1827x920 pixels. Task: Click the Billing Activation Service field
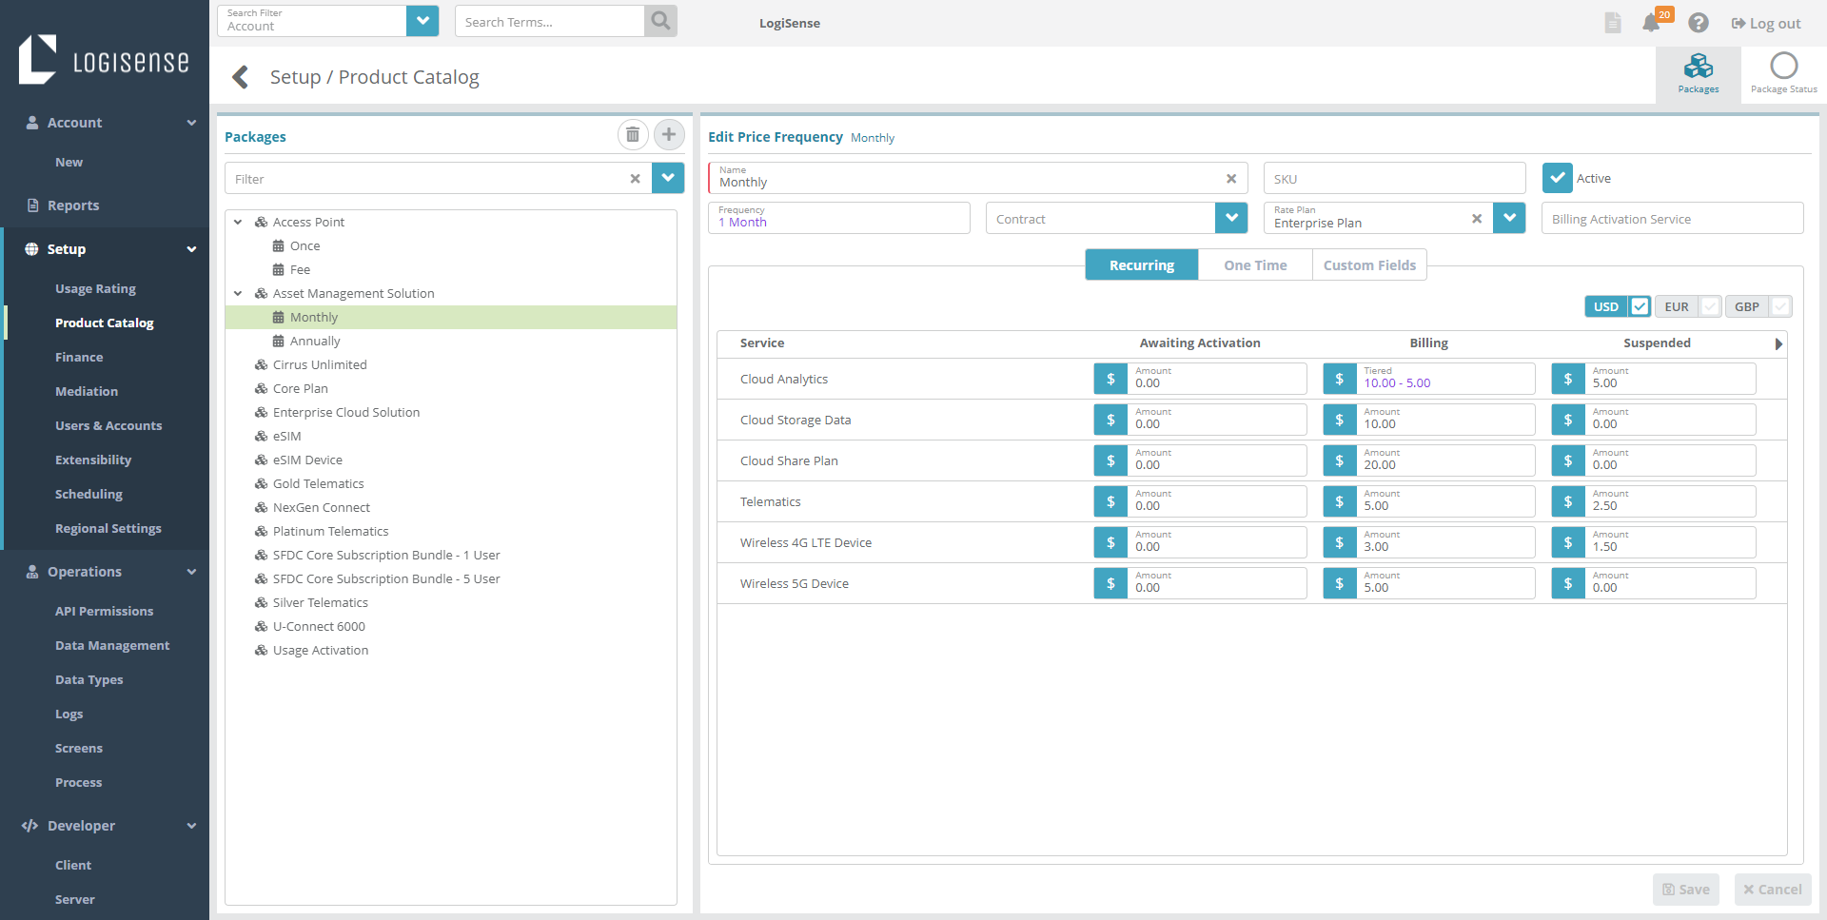(1672, 218)
